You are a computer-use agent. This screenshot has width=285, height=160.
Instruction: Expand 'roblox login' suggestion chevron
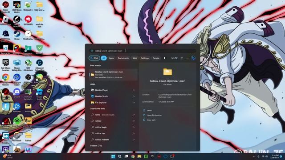134,127
